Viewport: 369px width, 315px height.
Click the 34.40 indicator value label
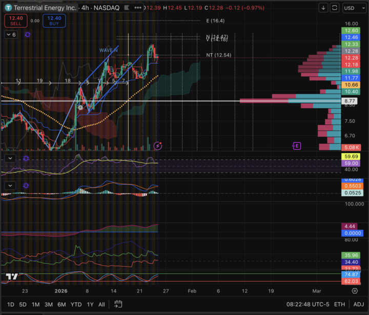point(351,262)
